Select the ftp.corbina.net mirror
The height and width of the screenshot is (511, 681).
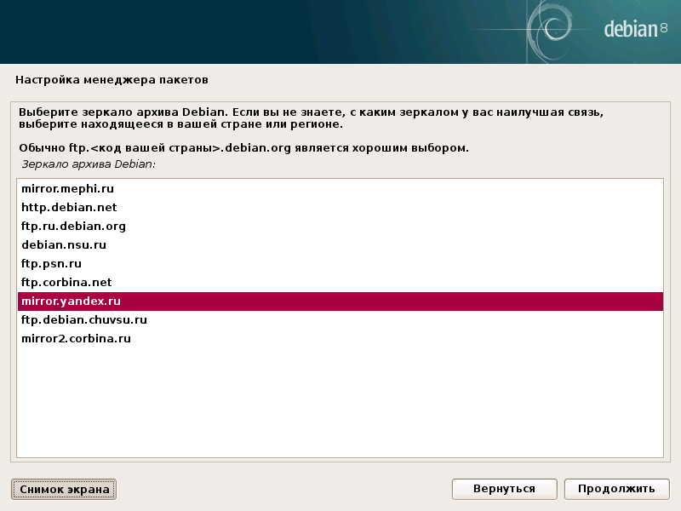(x=340, y=282)
